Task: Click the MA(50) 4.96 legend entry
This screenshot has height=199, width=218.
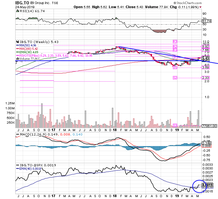Action: (x=26, y=45)
